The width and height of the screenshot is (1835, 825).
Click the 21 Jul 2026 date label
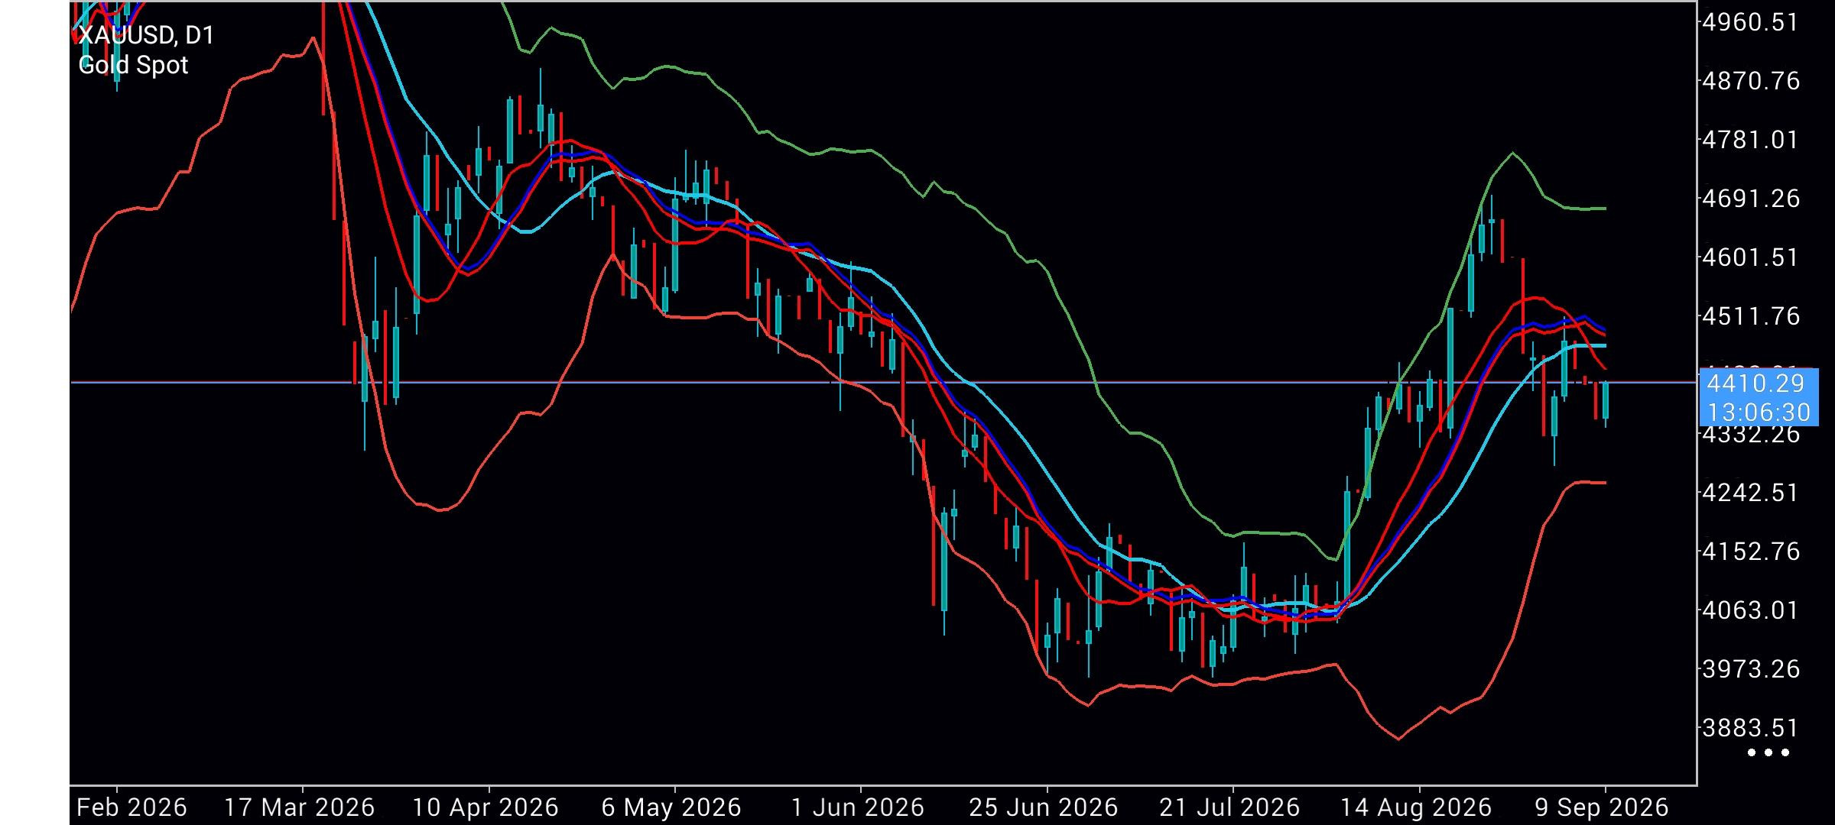tap(1229, 807)
